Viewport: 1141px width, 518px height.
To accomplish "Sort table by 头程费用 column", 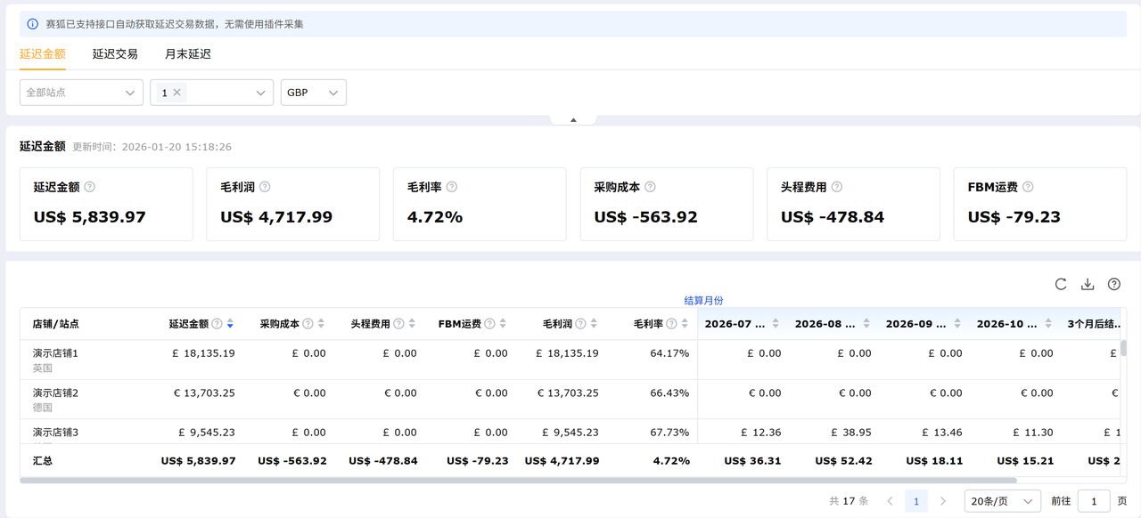I will tap(413, 324).
